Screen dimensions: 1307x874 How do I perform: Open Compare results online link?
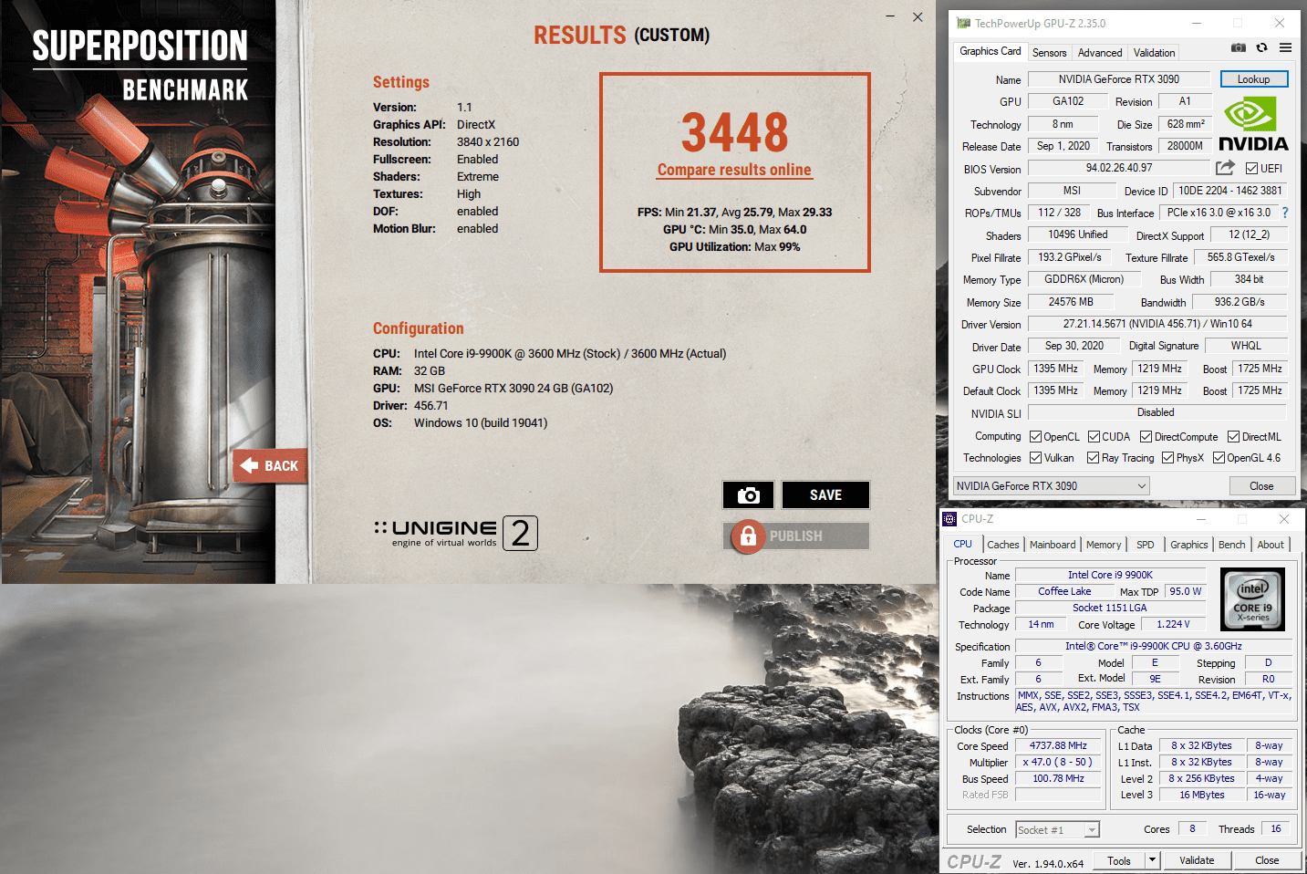pos(734,170)
